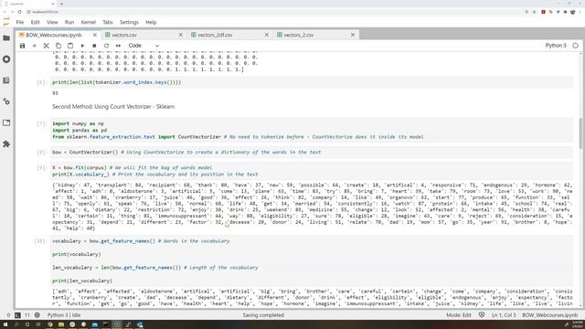Viewport: 585px width, 329px height.
Task: Click the terminal count icon in status bar
Action: 17,315
